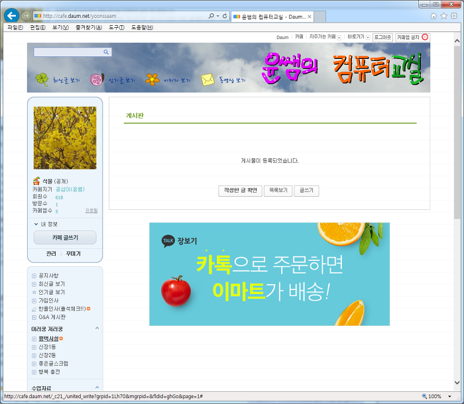This screenshot has width=464, height=404.
Task: Click inside the cafe search input field
Action: (68, 52)
